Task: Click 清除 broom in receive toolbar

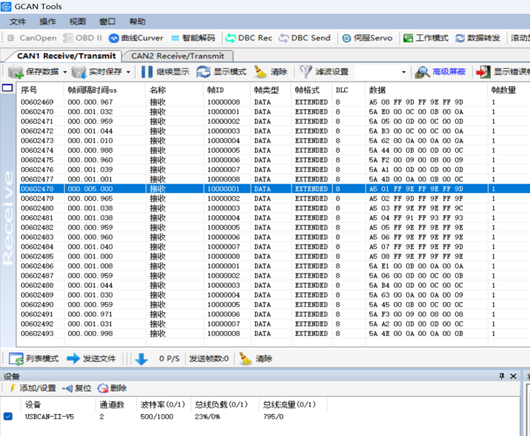Action: coord(260,72)
